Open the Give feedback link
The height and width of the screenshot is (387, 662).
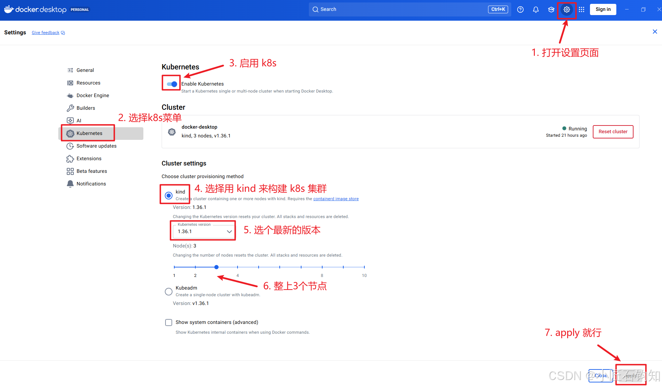tap(46, 33)
